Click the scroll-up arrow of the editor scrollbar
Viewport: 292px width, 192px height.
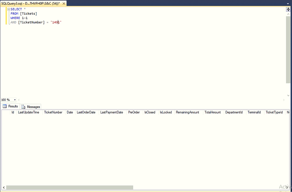pos(288,13)
